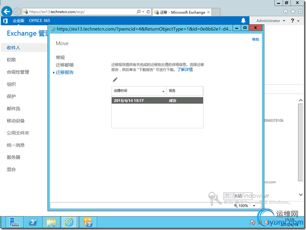
Task: Click the Office logo icon in header
Action: tap(6, 21)
